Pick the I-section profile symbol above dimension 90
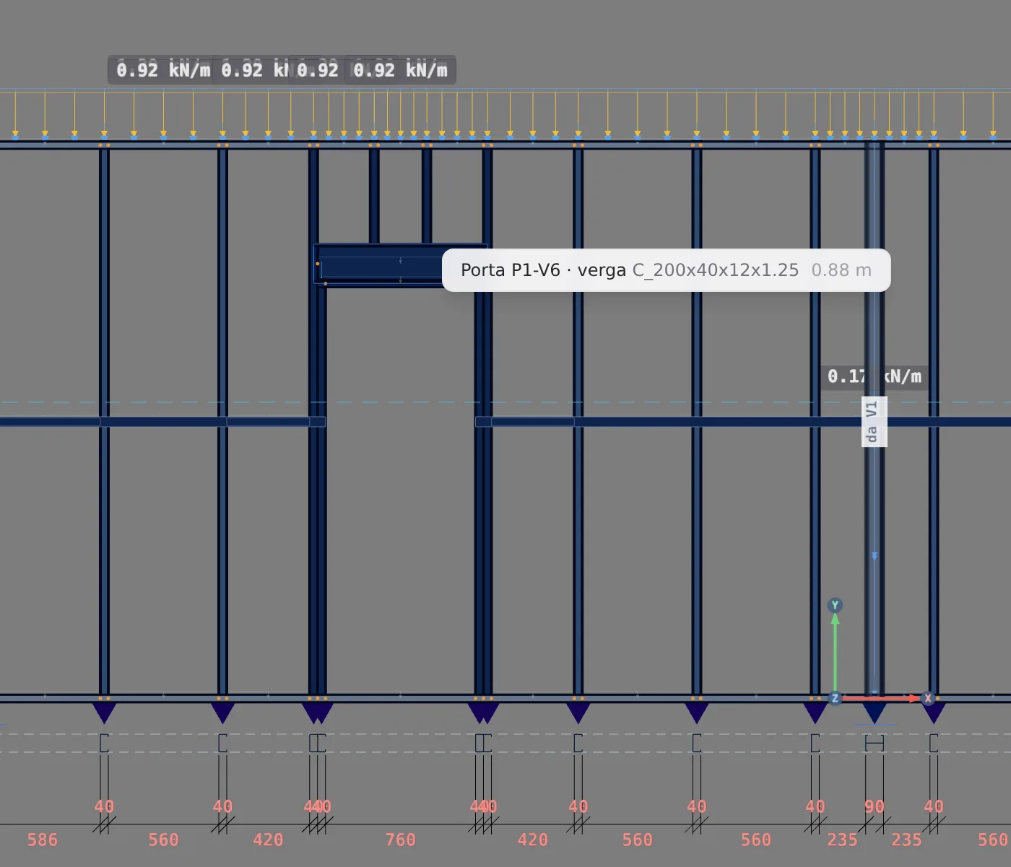 click(x=875, y=743)
